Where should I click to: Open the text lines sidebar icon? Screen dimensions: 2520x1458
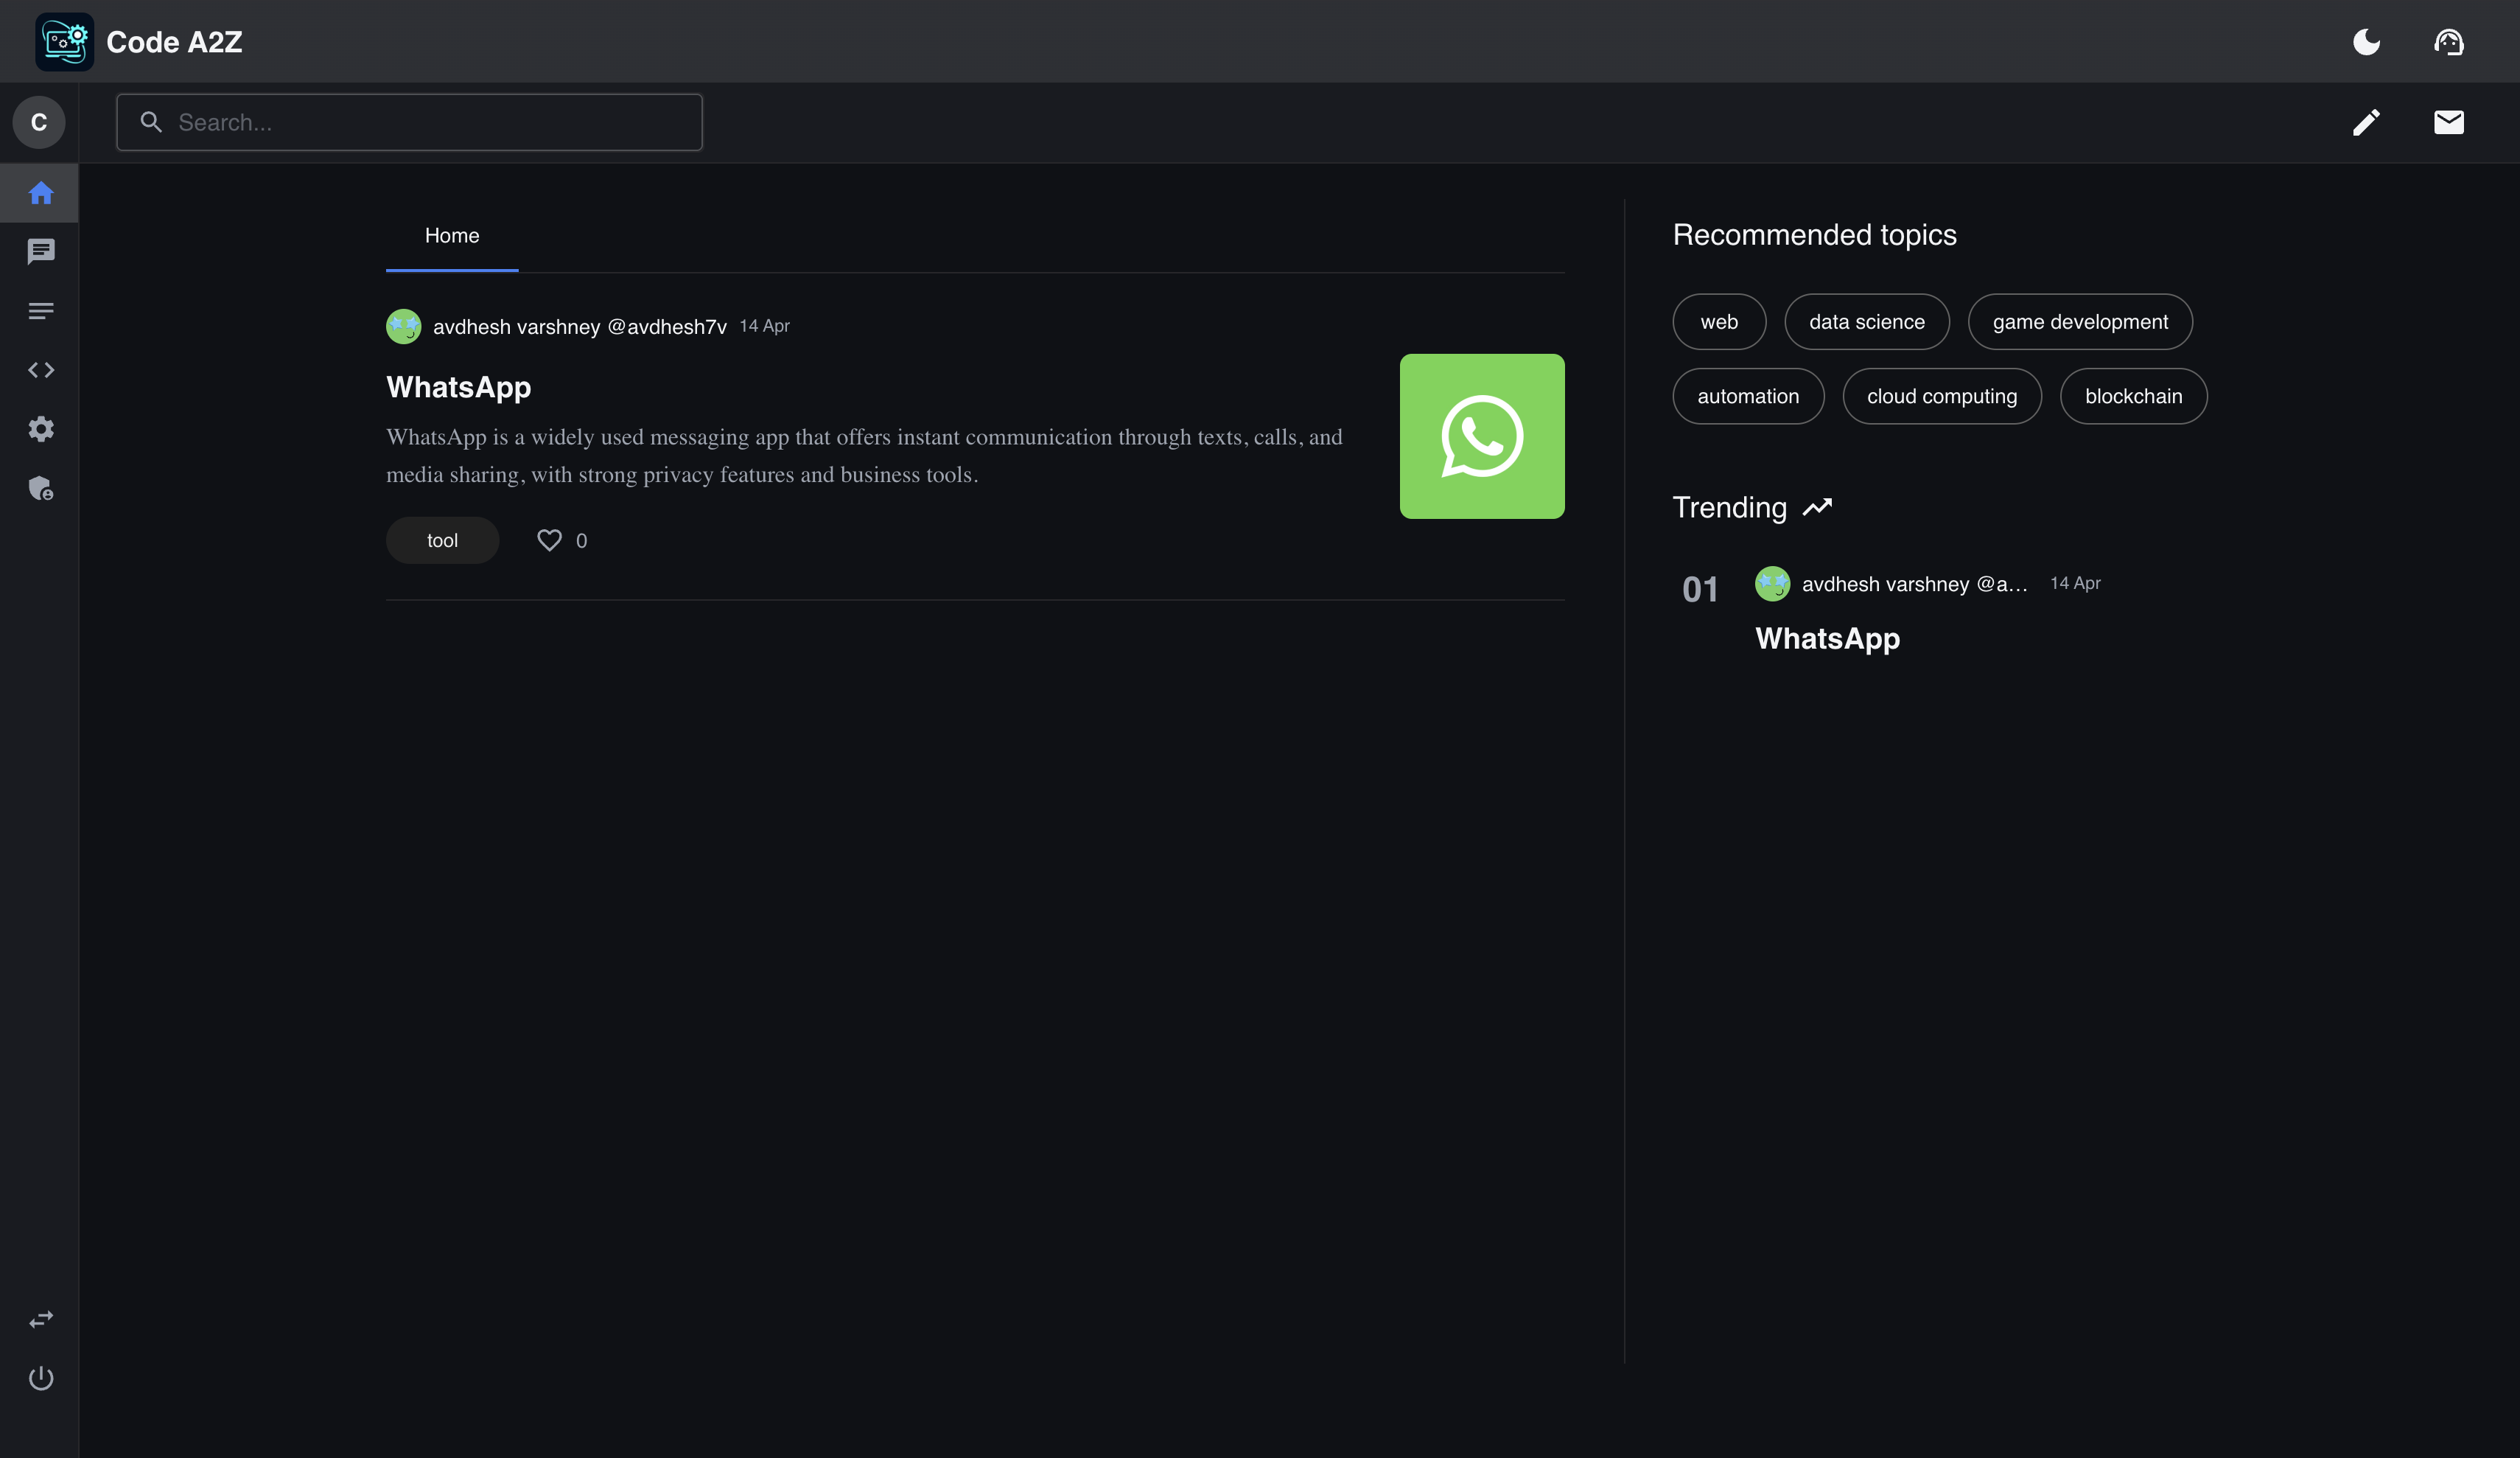pyautogui.click(x=40, y=311)
